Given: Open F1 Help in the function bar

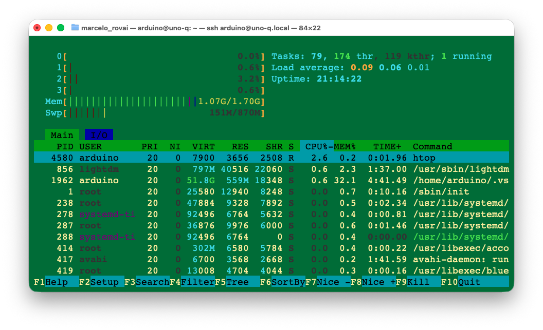Looking at the screenshot, I should click(x=57, y=282).
